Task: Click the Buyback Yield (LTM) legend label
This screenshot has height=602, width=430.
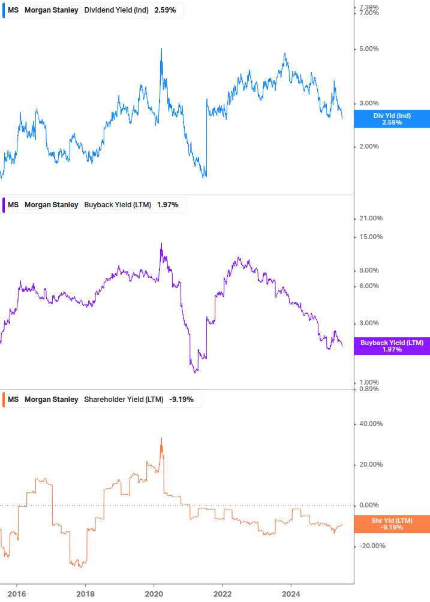Action: point(118,205)
